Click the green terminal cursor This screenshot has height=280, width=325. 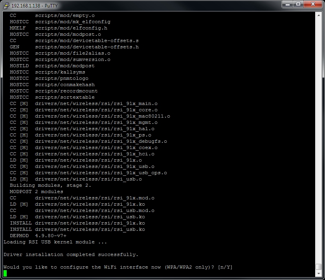pyautogui.click(x=5, y=273)
